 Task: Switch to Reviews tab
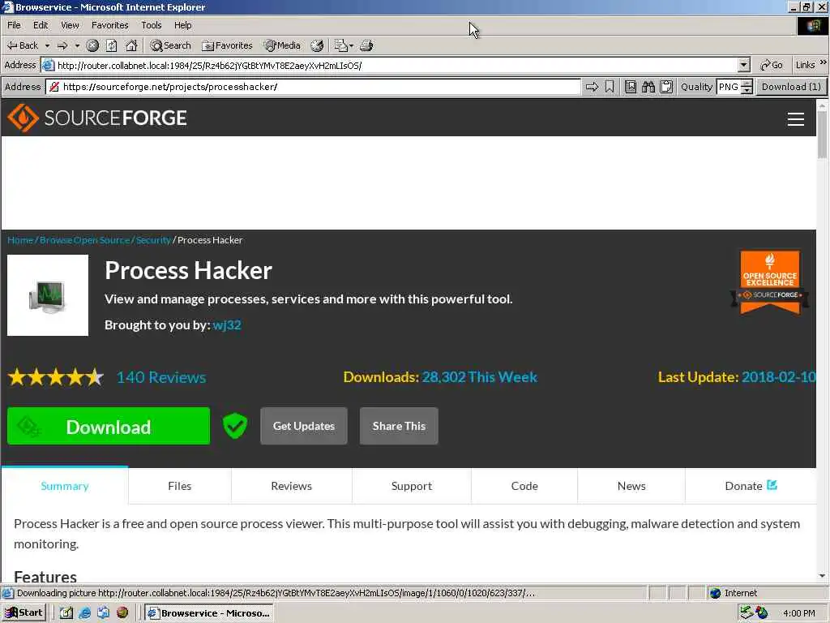pos(291,486)
